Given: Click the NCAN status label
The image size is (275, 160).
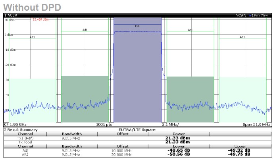Looking at the screenshot, I should tap(240, 15).
